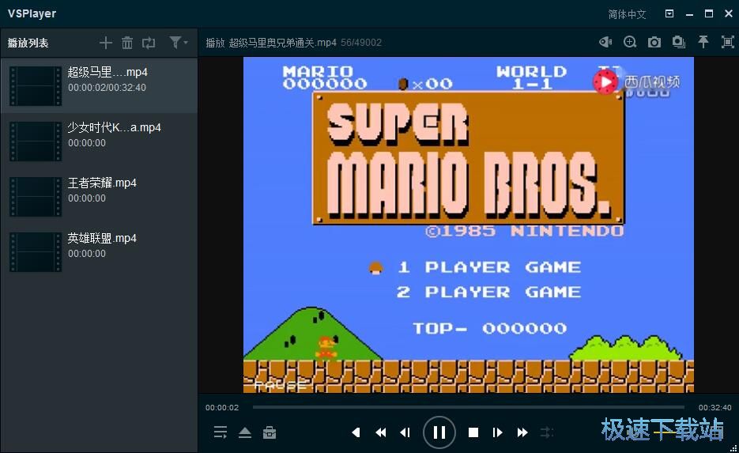Viewport: 739px width, 453px height.
Task: Click the video display area
Action: click(469, 225)
